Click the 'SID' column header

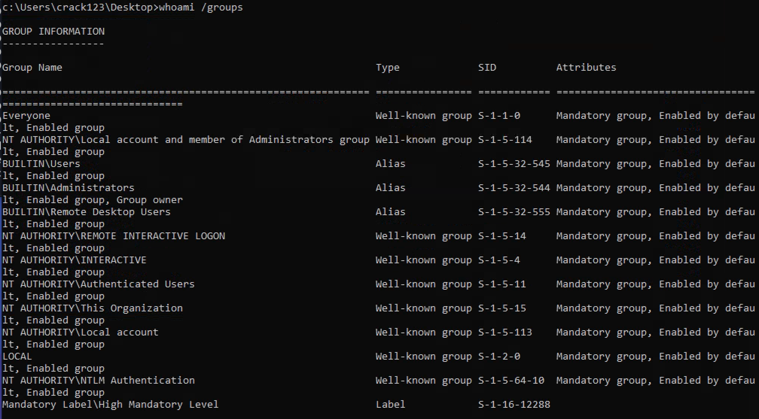(x=487, y=67)
